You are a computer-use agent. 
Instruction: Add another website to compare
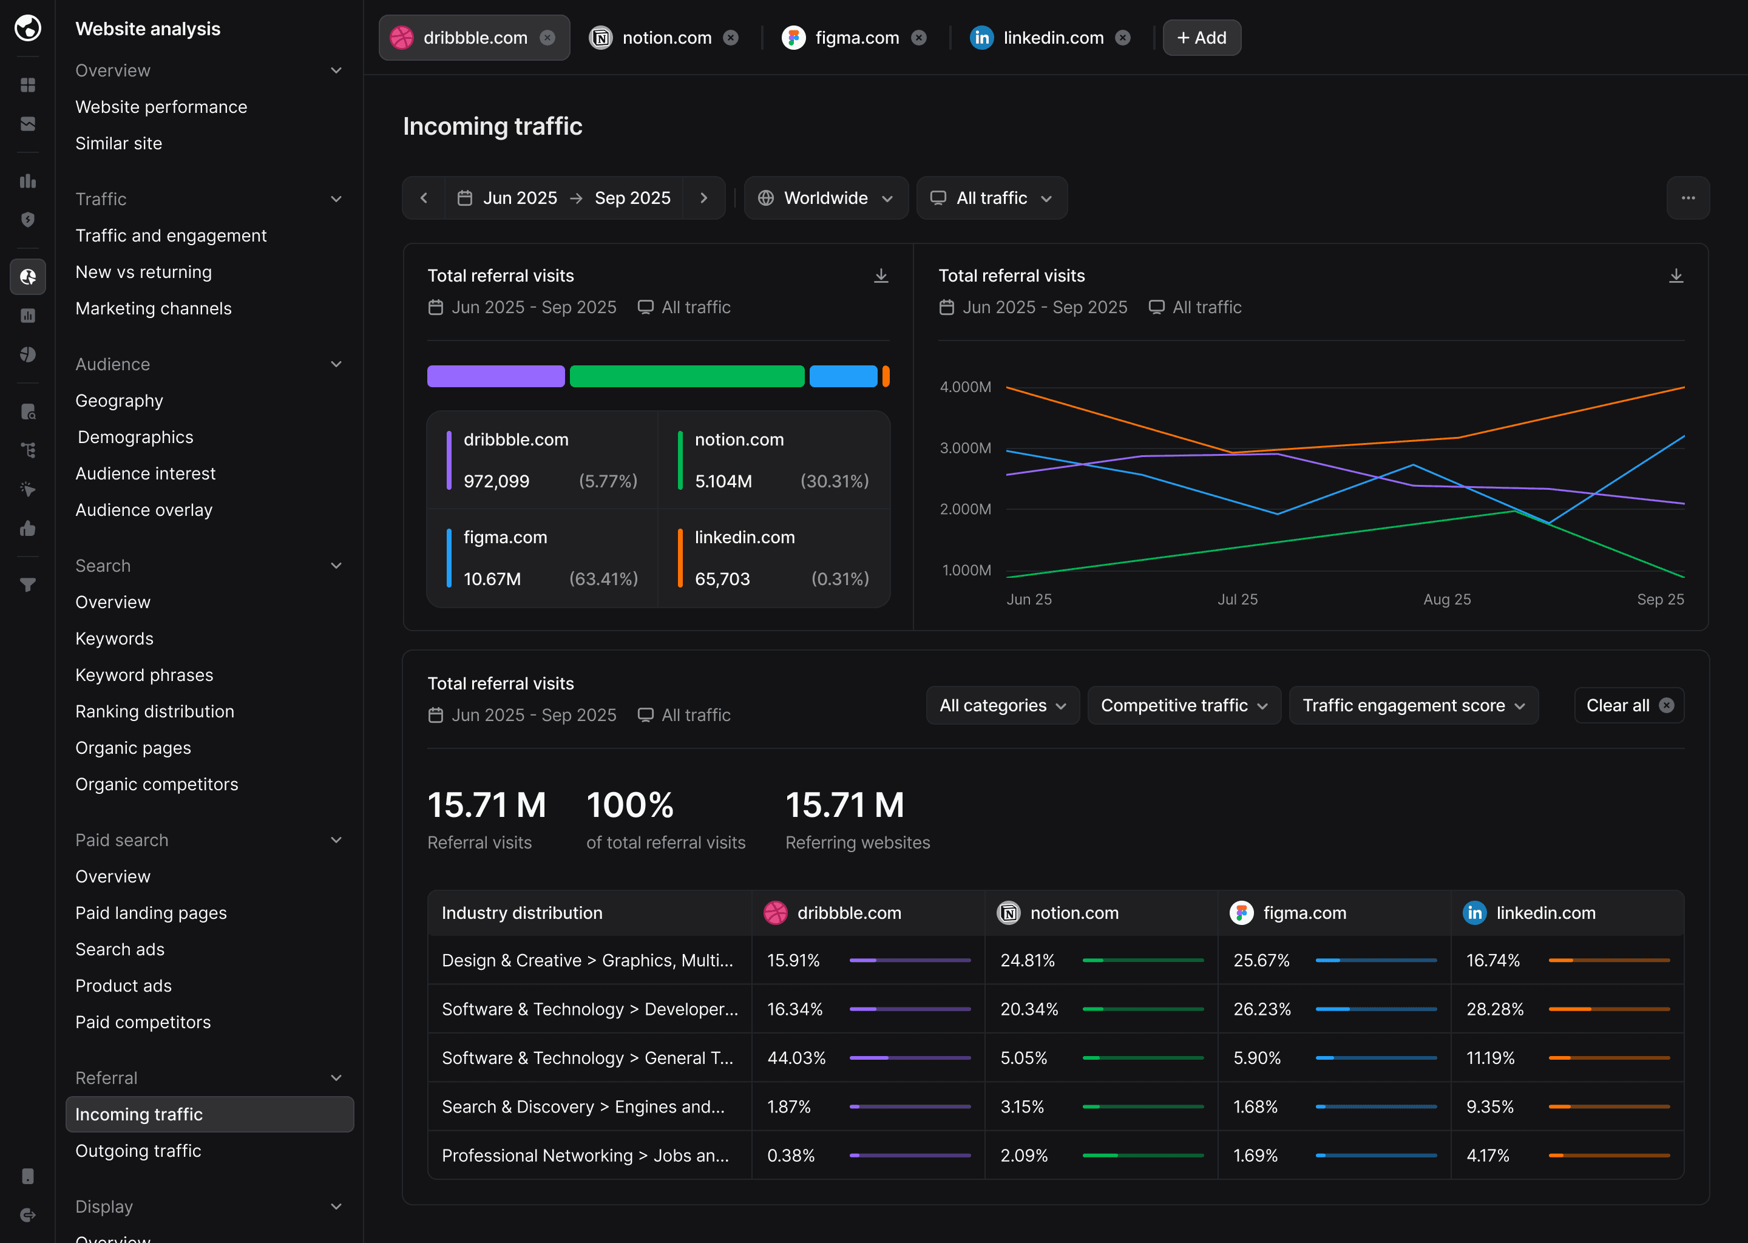pyautogui.click(x=1201, y=38)
